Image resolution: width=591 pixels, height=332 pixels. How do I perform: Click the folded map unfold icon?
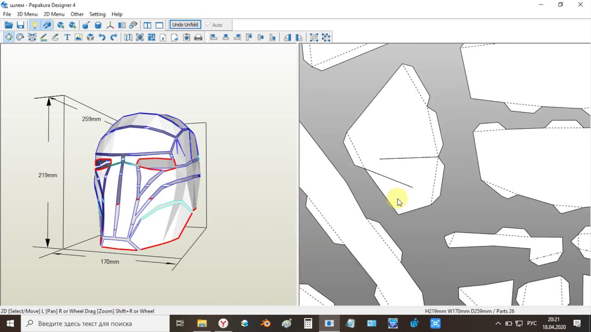pos(128,37)
